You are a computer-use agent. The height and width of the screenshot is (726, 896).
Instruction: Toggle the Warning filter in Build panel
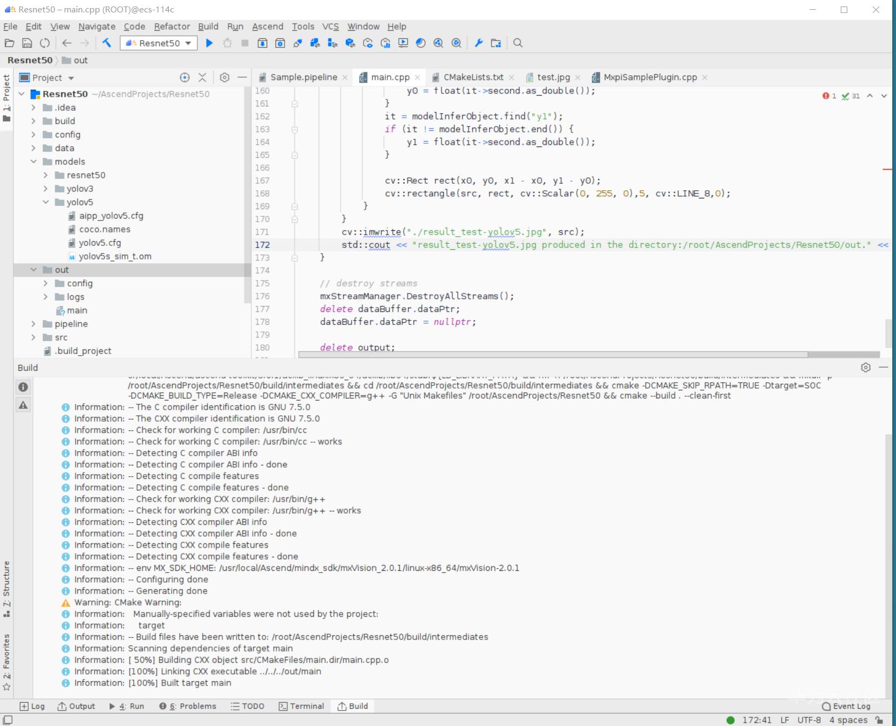point(23,405)
